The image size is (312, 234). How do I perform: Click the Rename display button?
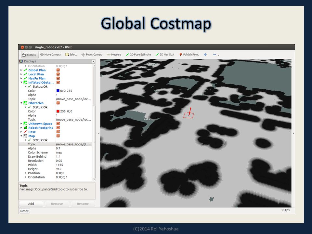83,204
